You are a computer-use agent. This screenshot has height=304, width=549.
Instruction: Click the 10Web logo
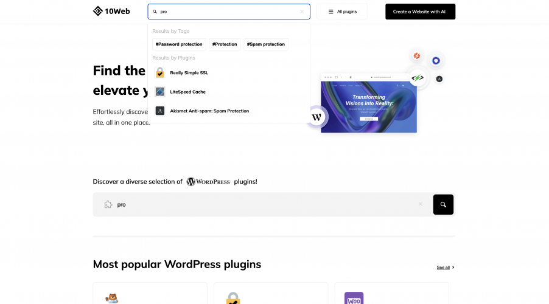[111, 11]
